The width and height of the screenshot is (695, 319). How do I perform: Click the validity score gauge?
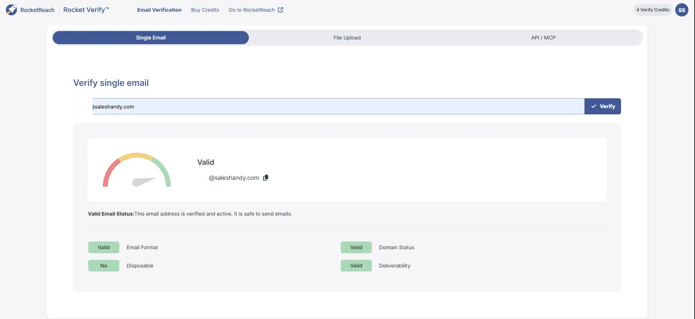[x=137, y=170]
